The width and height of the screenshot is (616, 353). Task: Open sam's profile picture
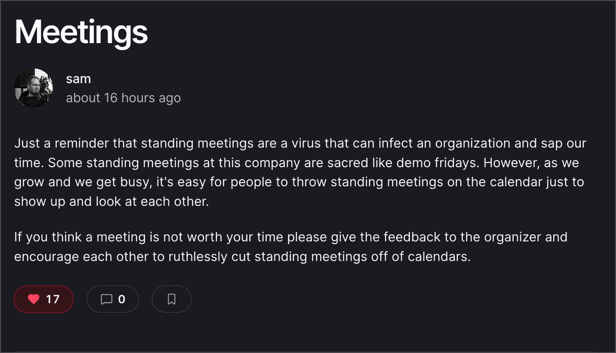(x=33, y=88)
